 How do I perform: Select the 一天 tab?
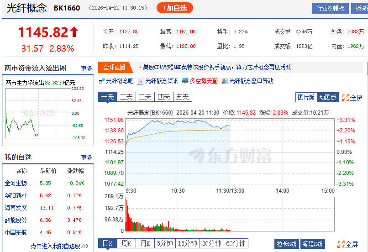tap(108, 97)
